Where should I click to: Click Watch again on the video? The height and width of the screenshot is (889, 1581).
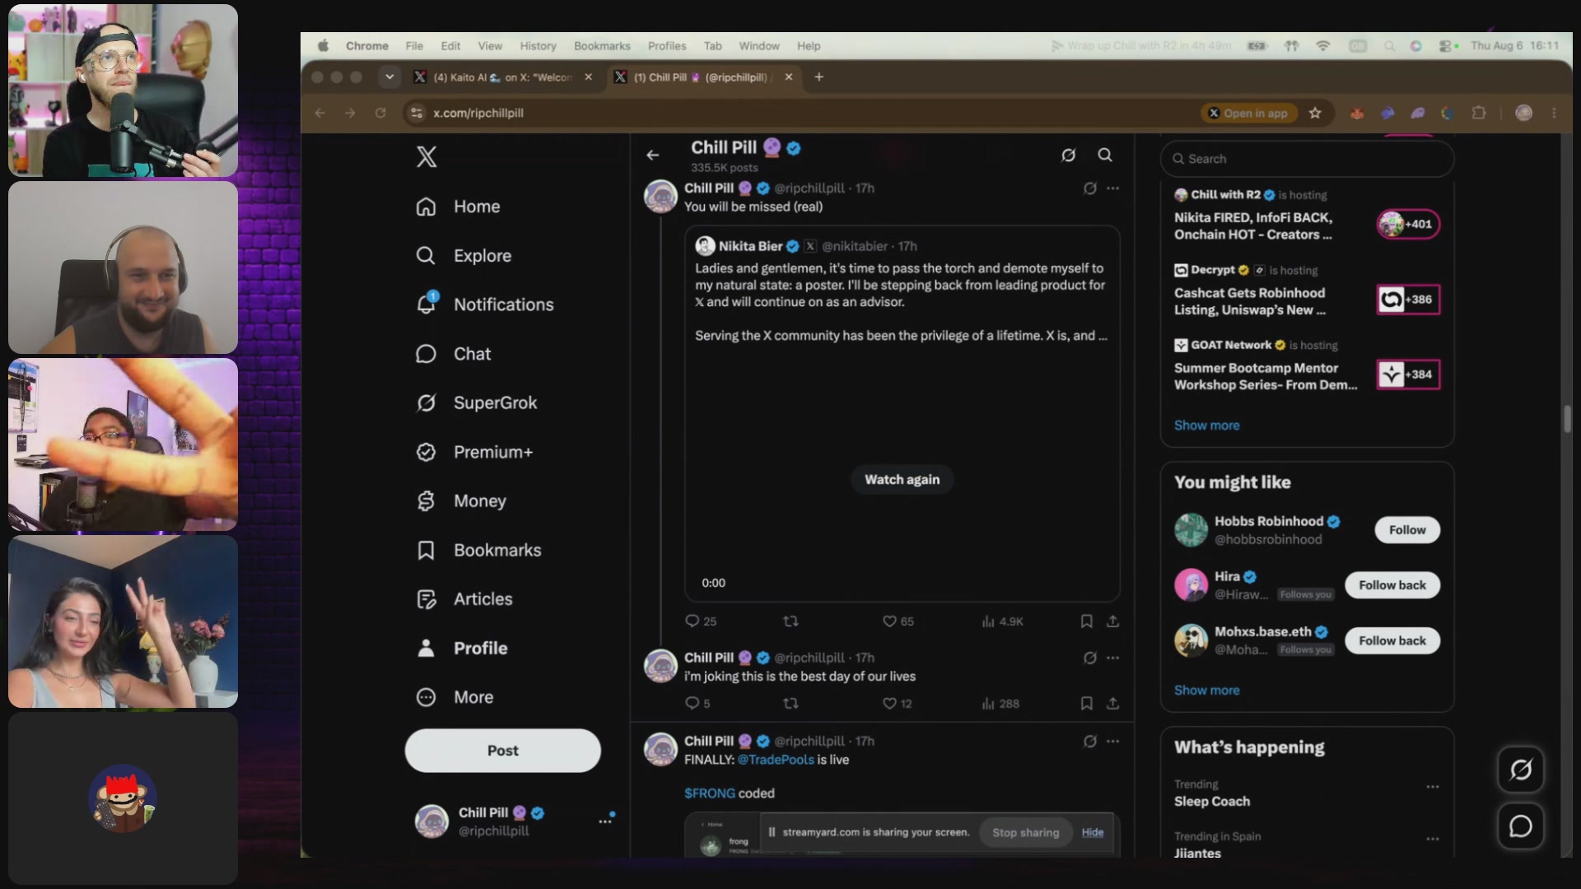point(902,480)
